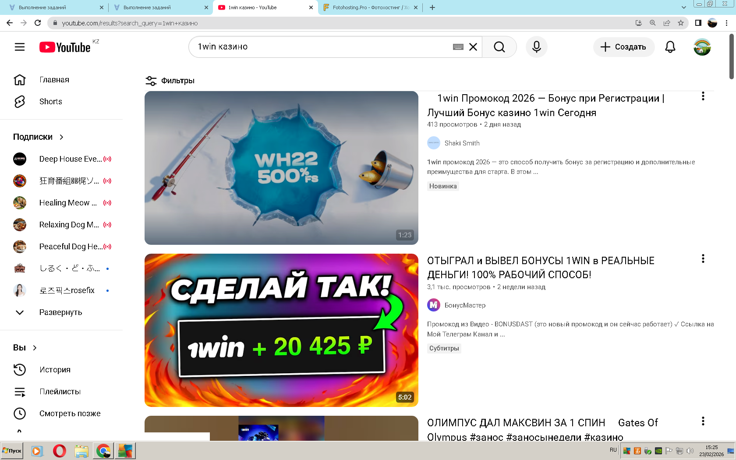Click the install app icon in address bar

639,23
